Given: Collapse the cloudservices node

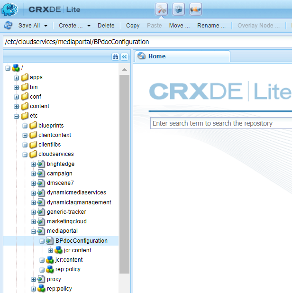Looking at the screenshot, I should point(25,155).
